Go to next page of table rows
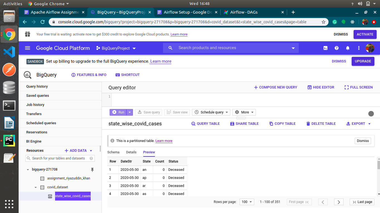The height and width of the screenshot is (213, 380). 339,202
